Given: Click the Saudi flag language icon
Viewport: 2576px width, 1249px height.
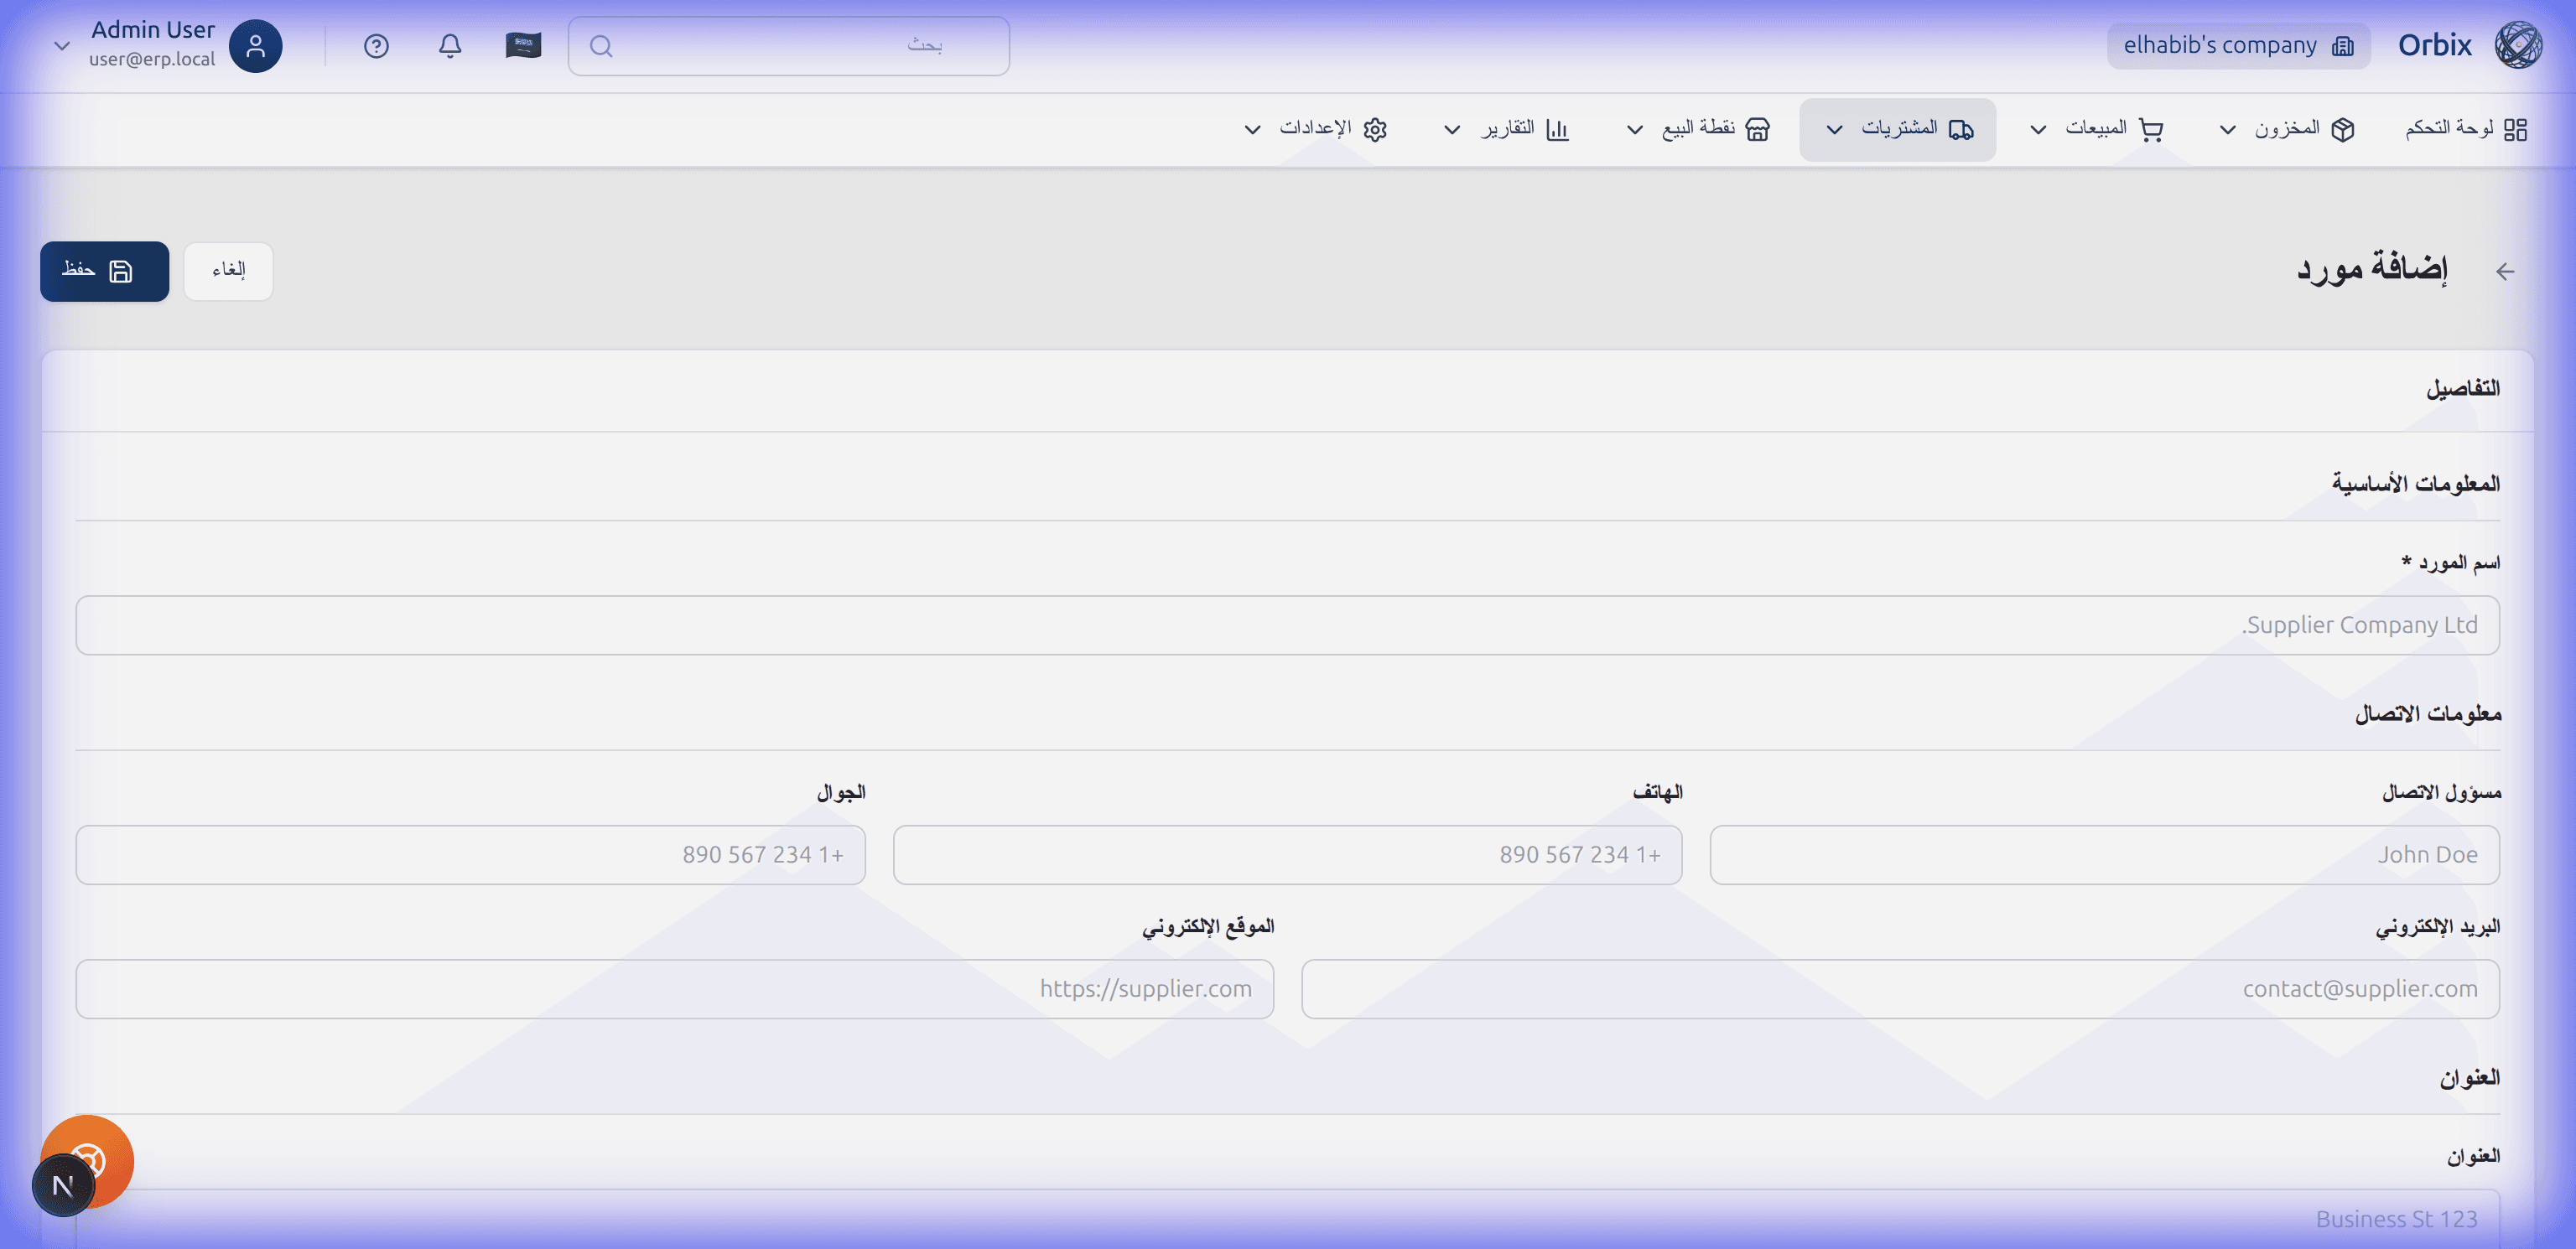Looking at the screenshot, I should [522, 45].
